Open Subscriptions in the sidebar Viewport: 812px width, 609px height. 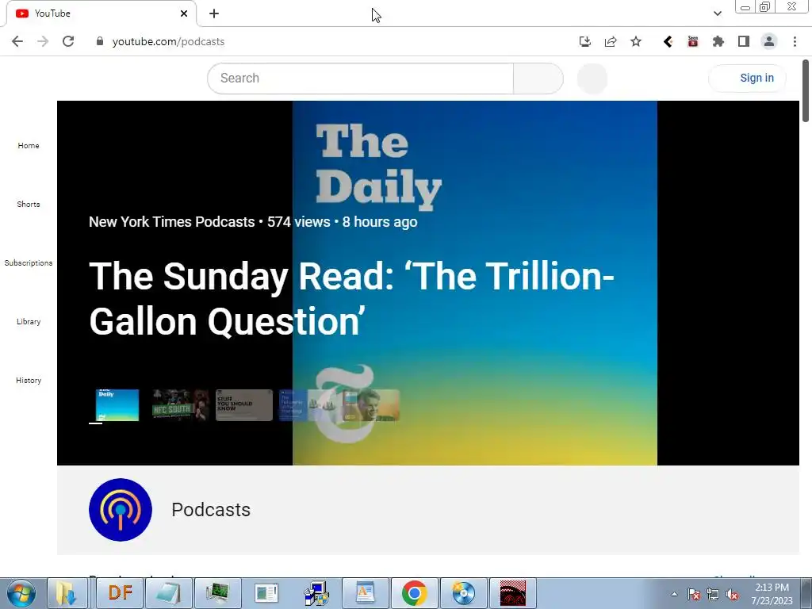coord(29,263)
